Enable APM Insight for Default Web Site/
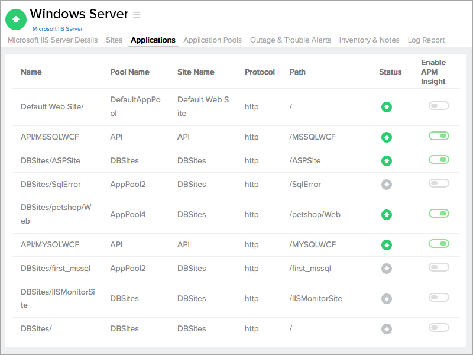 pos(439,106)
